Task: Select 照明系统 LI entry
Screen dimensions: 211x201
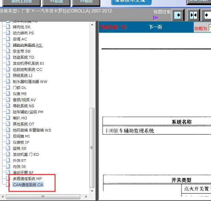Action: coord(23,76)
